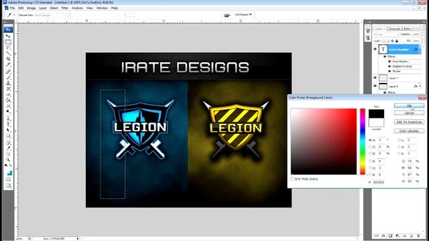Open the Window menu
Screen dimensions: 429x241
tap(102, 8)
